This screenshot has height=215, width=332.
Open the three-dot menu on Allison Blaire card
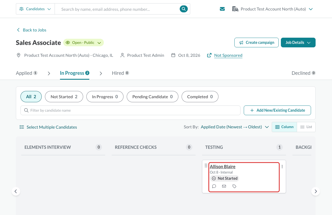point(282,167)
